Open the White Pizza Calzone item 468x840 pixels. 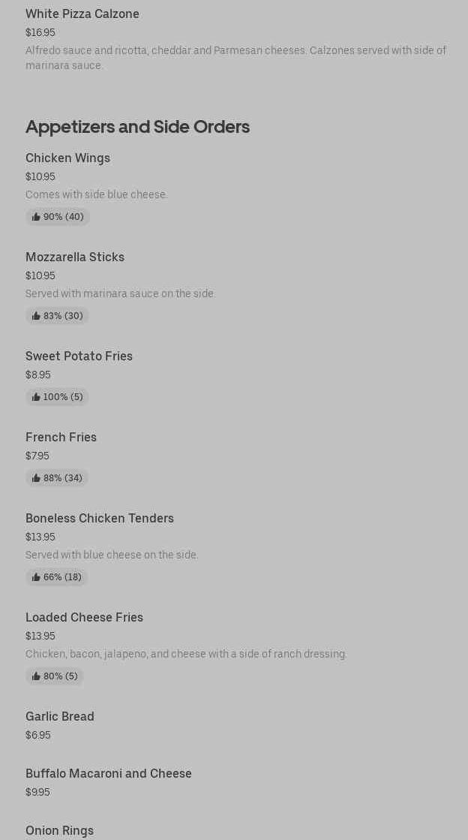82,14
